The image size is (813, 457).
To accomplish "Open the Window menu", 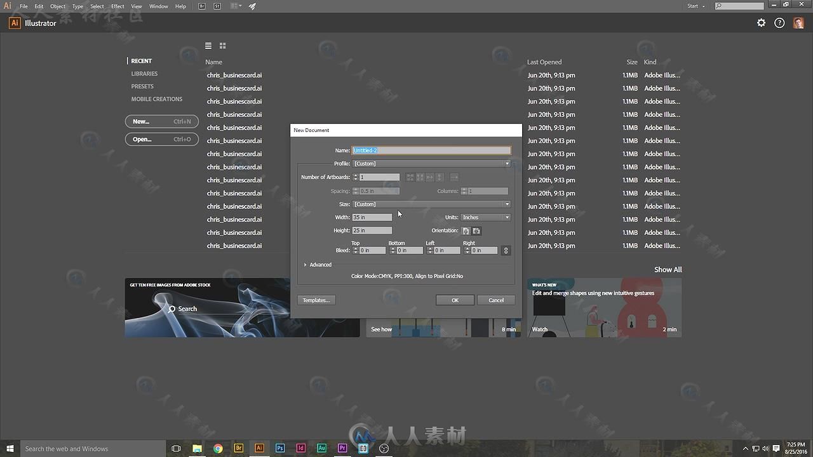I will pos(158,6).
